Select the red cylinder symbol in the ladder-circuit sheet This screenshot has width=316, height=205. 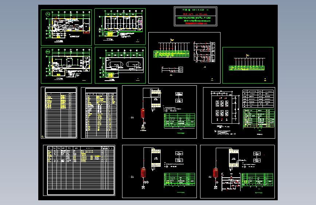pos(215,173)
